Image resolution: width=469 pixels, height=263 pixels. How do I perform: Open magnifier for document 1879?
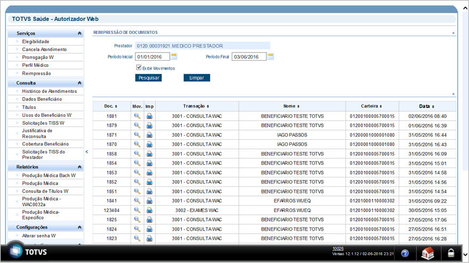pyautogui.click(x=137, y=125)
